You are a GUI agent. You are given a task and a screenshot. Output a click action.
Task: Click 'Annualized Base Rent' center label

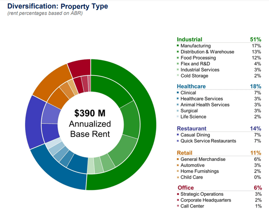point(90,129)
